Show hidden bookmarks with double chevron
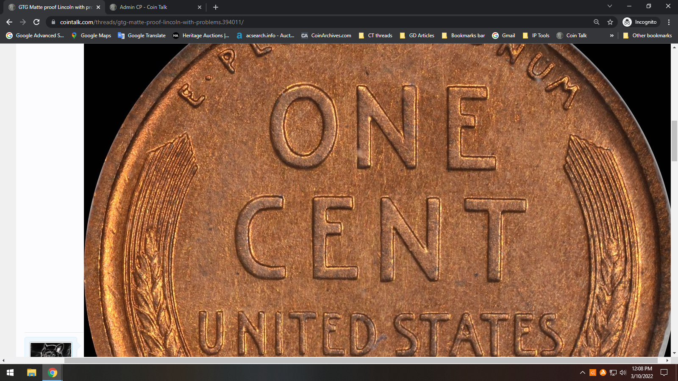Viewport: 678px width, 381px height. 612,36
